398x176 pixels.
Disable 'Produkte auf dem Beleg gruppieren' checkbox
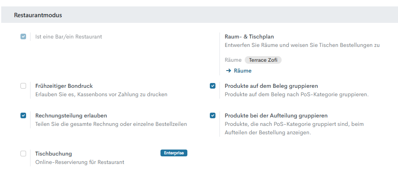[213, 86]
